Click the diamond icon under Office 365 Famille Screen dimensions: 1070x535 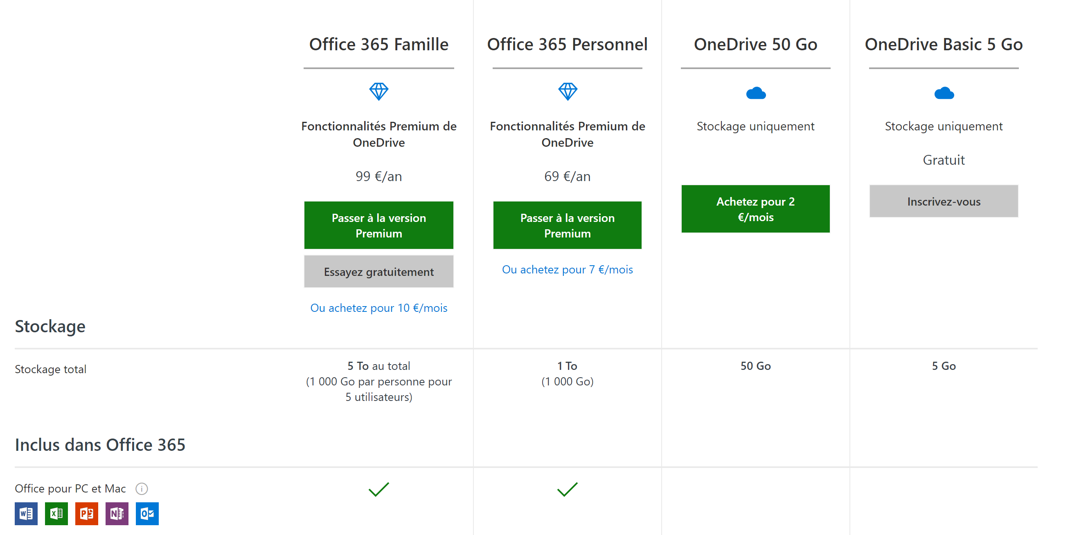(379, 91)
